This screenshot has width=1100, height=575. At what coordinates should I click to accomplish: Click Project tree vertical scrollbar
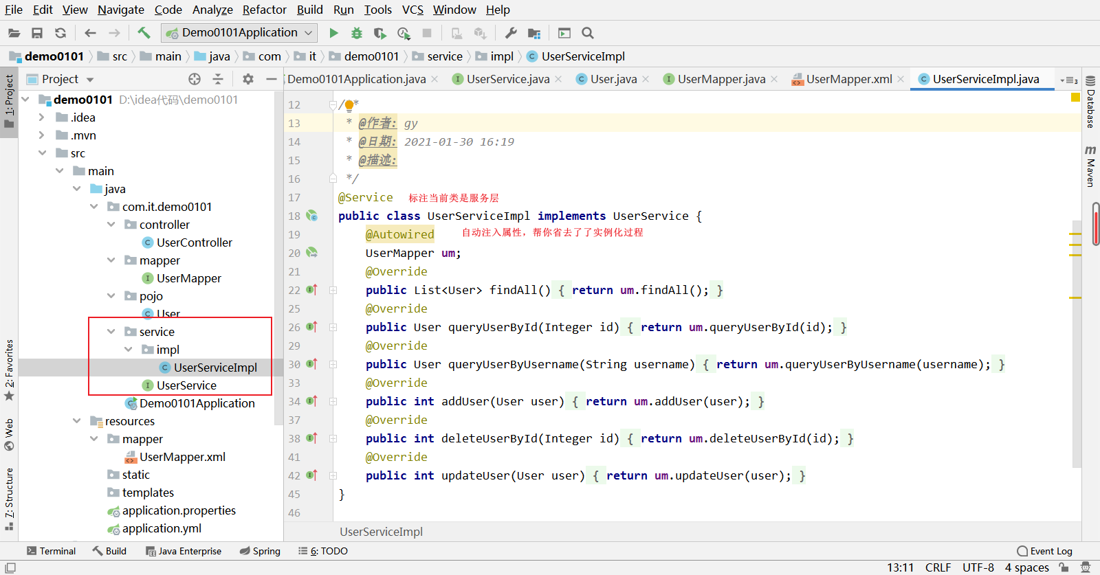[278, 258]
